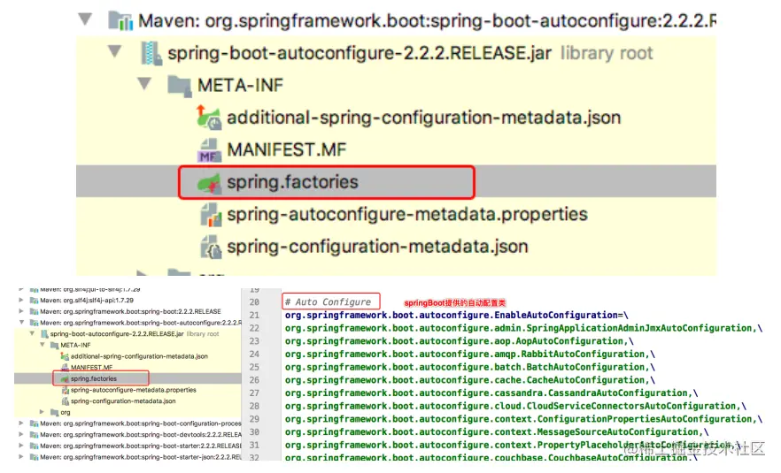
Task: Click the Maven library icon in the enlarged tree
Action: [120, 21]
